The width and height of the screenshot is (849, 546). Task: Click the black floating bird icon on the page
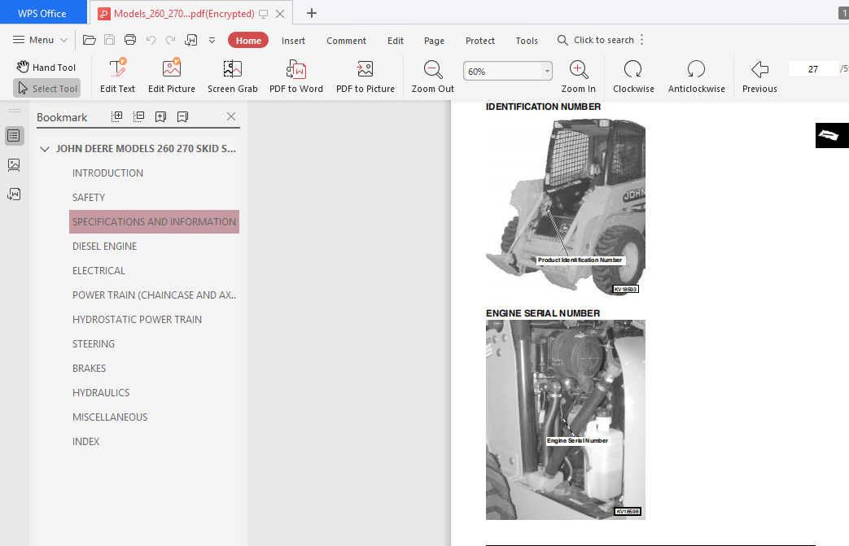tap(832, 135)
